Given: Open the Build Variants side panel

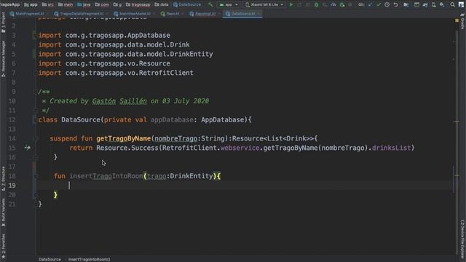Looking at the screenshot, I should click(3, 212).
